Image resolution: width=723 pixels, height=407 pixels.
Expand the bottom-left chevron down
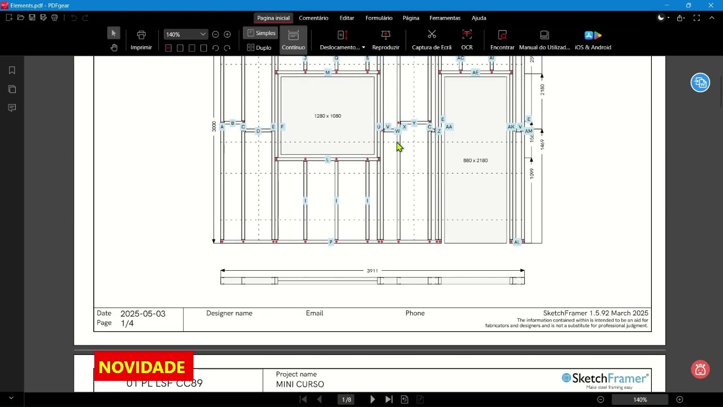tap(11, 398)
